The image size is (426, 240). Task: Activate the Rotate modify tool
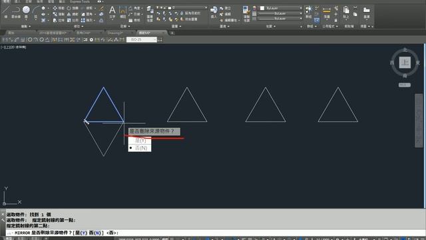73,8
